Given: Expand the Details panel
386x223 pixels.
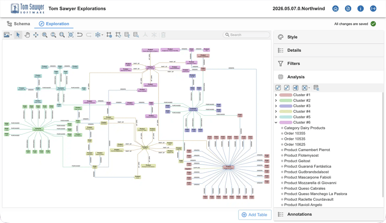Looking at the screenshot, I should [x=329, y=51].
